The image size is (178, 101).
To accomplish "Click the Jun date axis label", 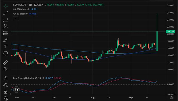I will pos(17,98).
